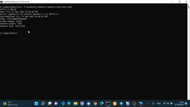Click the 'Content-Length: 1915' line
This screenshot has width=190, height=107.
coord(11,24)
